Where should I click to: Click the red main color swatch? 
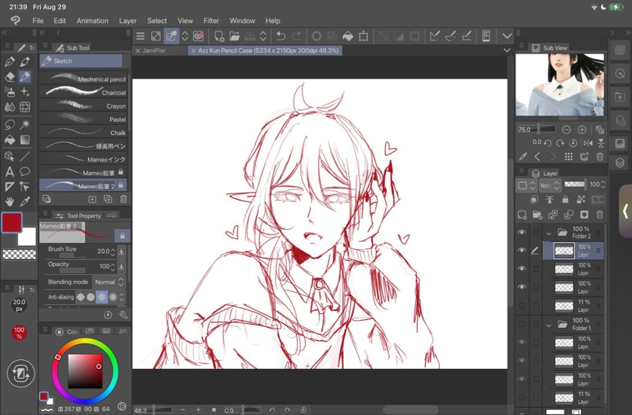point(11,222)
